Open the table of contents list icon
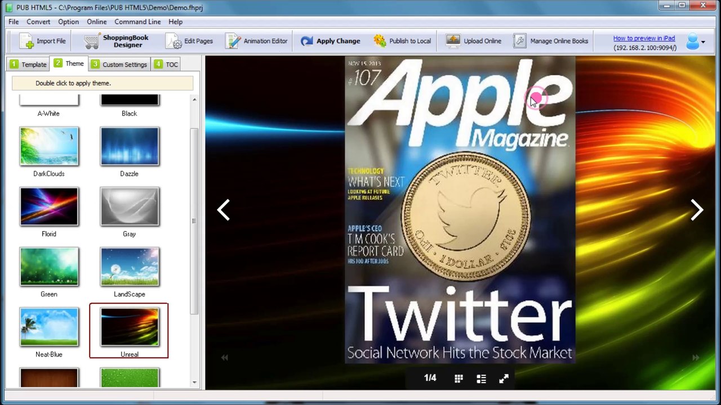 481,379
